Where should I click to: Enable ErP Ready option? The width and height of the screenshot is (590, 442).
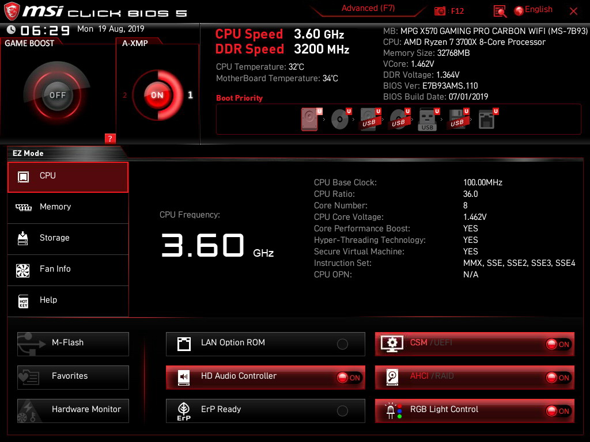265,411
